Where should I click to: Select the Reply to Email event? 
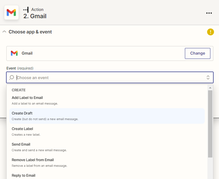pos(107,175)
